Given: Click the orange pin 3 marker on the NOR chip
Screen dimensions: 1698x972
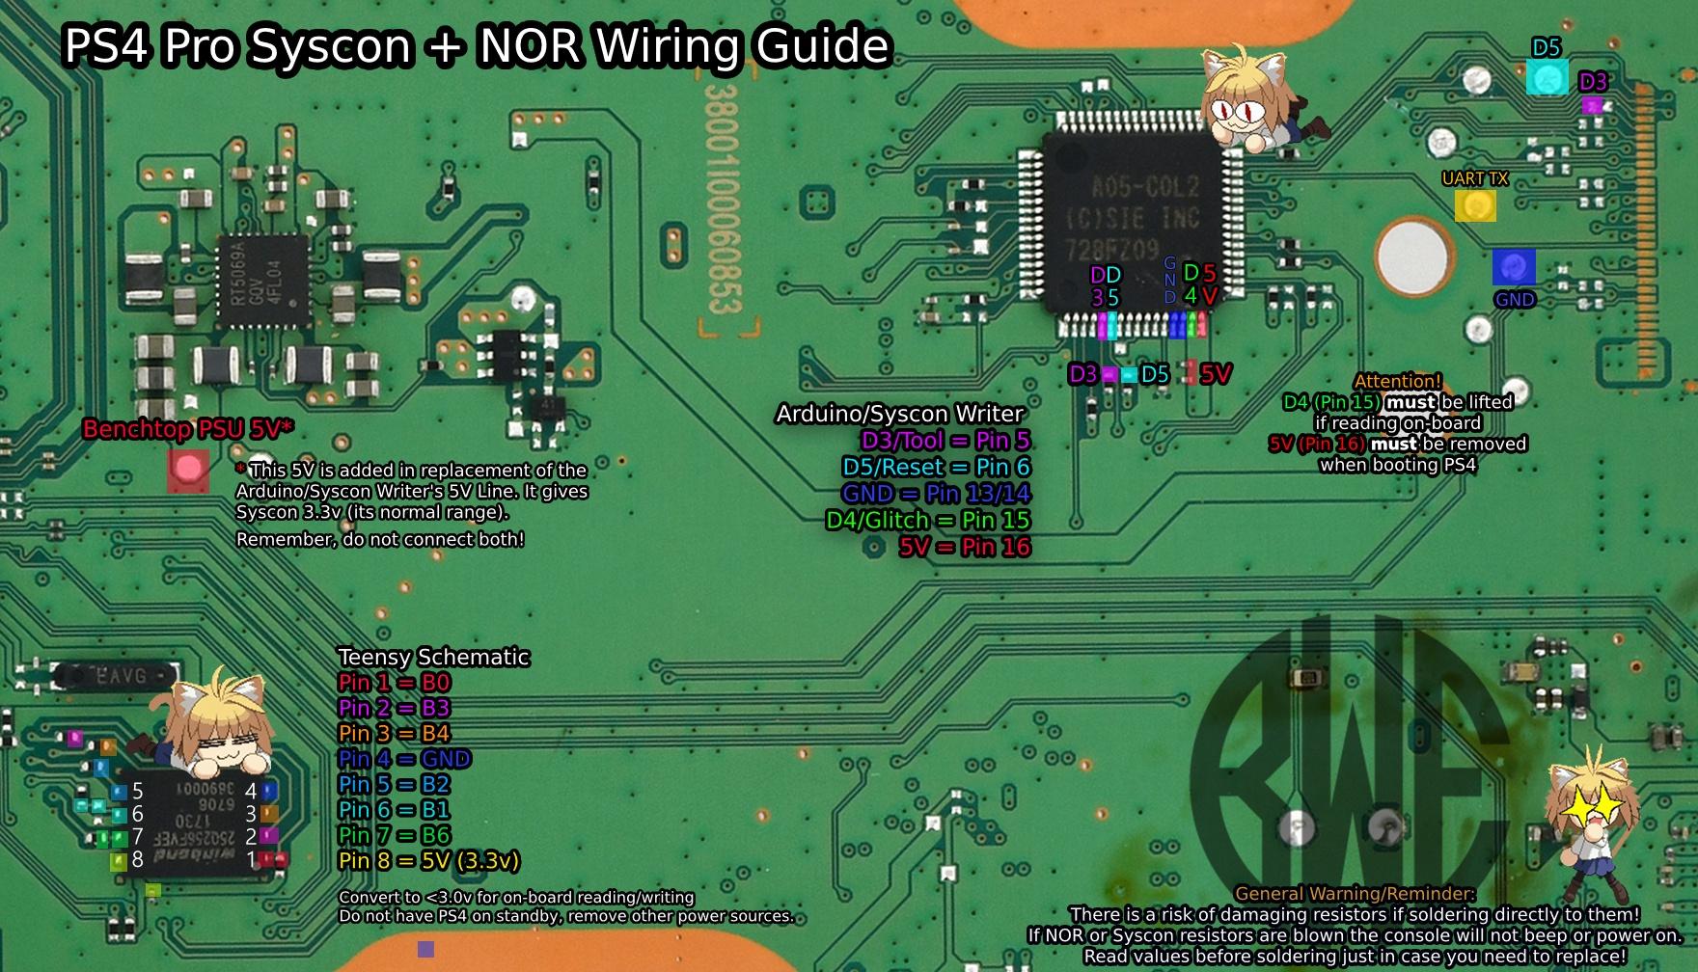Looking at the screenshot, I should click(269, 814).
